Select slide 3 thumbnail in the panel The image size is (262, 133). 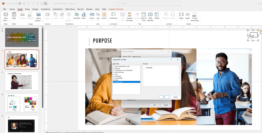click(x=22, y=81)
